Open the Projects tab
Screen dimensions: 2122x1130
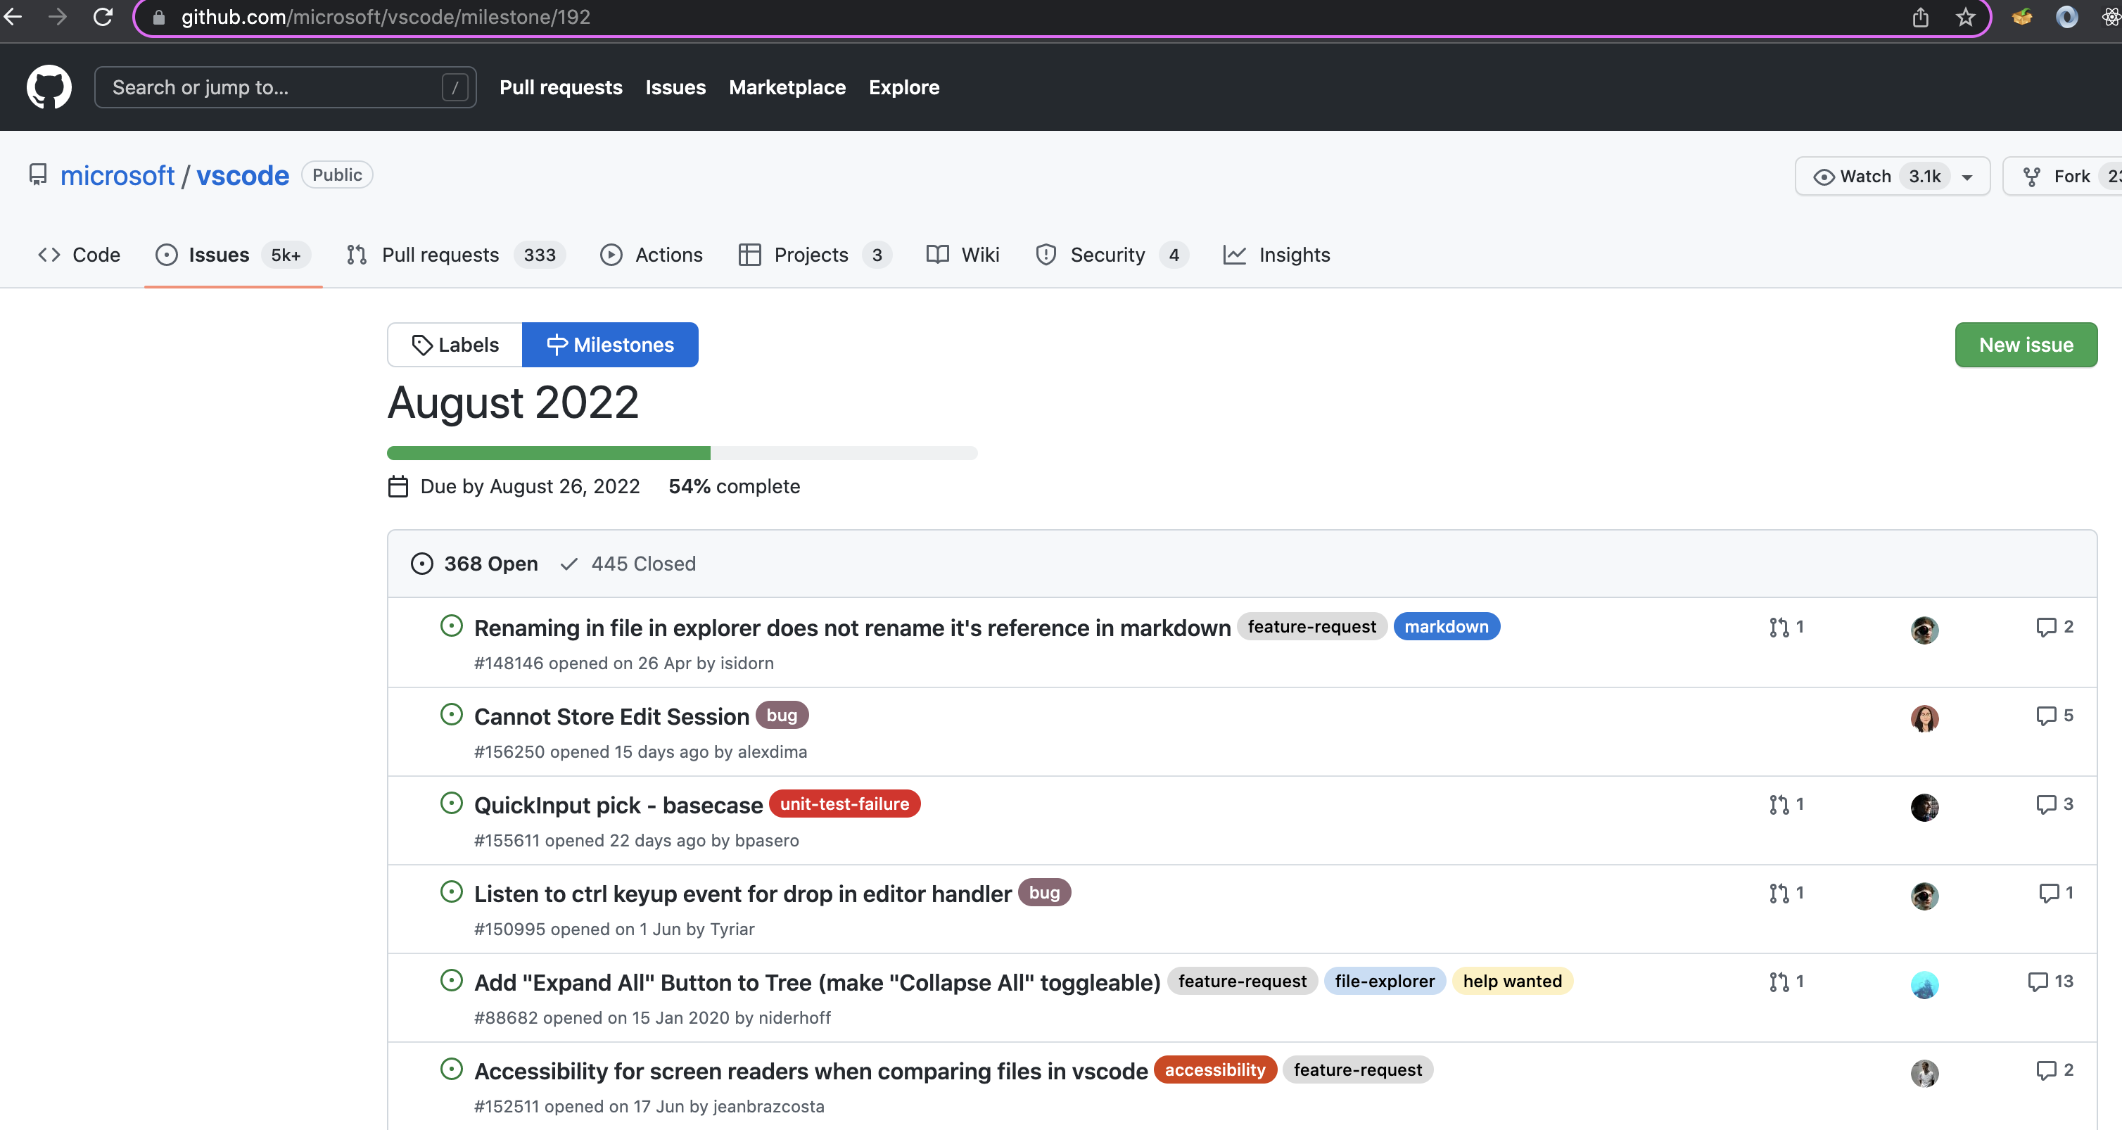[811, 255]
